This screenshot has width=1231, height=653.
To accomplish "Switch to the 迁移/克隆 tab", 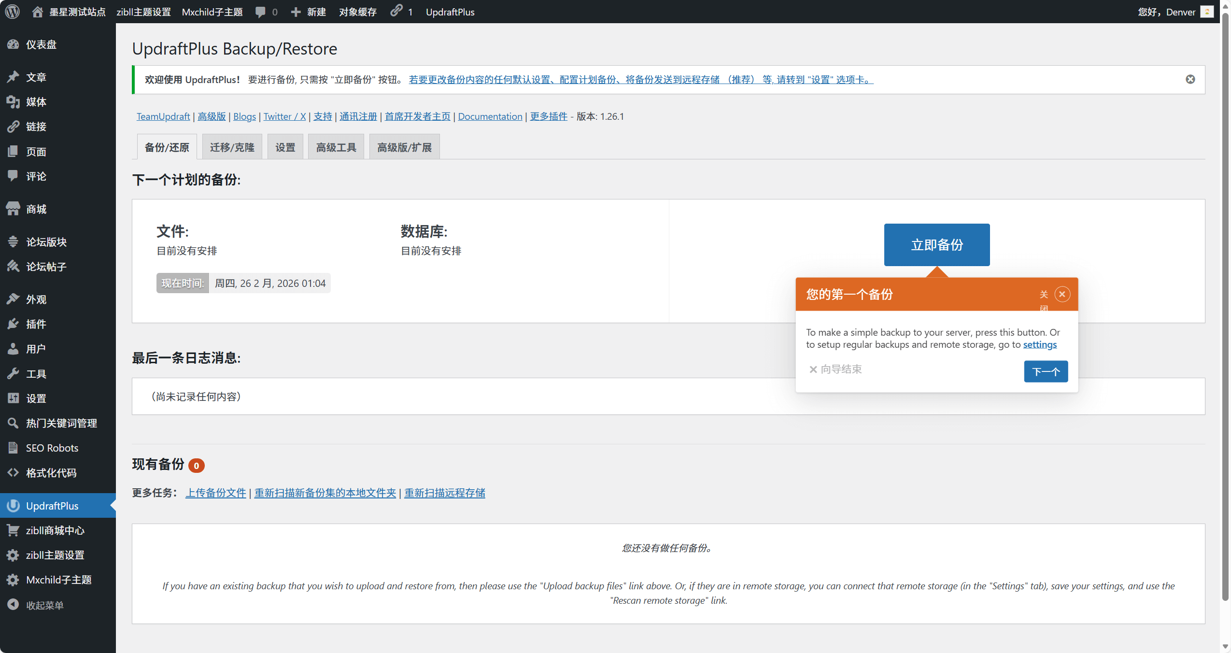I will click(232, 147).
